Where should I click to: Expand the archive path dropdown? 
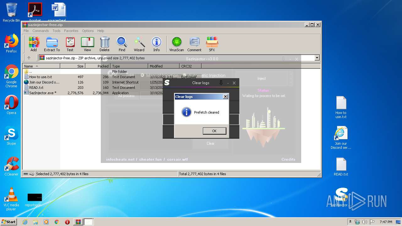(317, 58)
